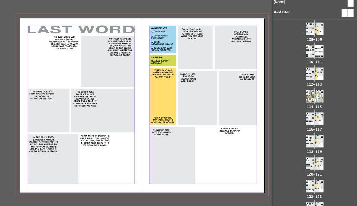
Task: Select spread thumbnail 108–109
Action: tap(315, 29)
